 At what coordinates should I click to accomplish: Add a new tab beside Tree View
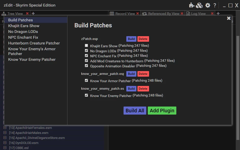(x=33, y=13)
